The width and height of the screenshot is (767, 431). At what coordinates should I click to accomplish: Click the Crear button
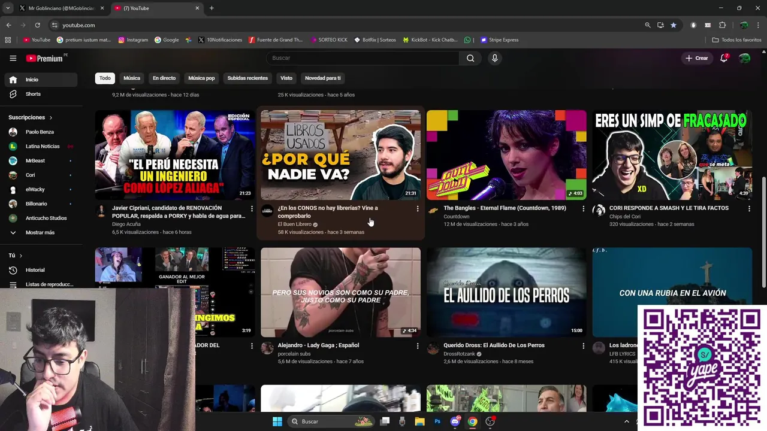point(697,58)
